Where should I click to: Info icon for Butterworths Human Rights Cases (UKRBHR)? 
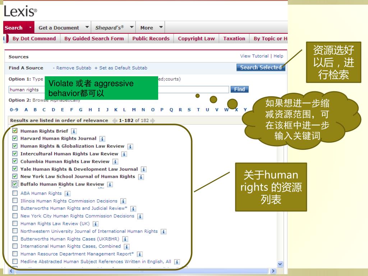coord(125,239)
